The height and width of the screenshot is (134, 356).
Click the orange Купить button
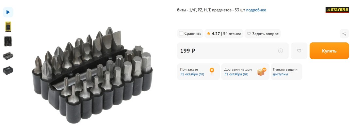329,51
